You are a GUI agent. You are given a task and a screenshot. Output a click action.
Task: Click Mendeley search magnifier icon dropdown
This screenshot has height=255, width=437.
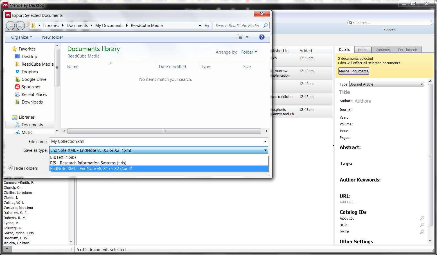[352, 23]
